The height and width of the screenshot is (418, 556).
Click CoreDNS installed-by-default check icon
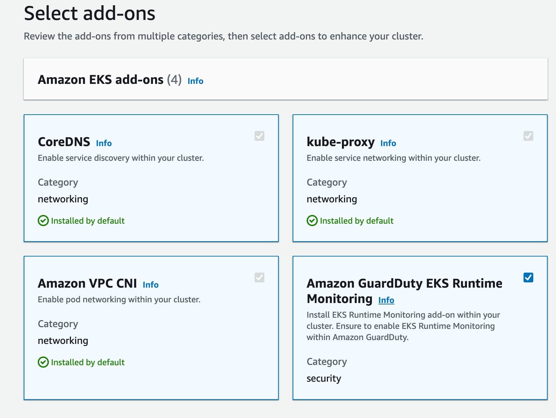[43, 221]
